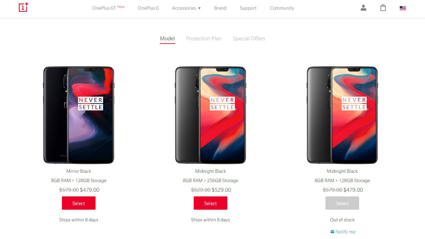Image resolution: width=425 pixels, height=239 pixels.
Task: Open the shopping bag cart icon
Action: click(x=383, y=8)
